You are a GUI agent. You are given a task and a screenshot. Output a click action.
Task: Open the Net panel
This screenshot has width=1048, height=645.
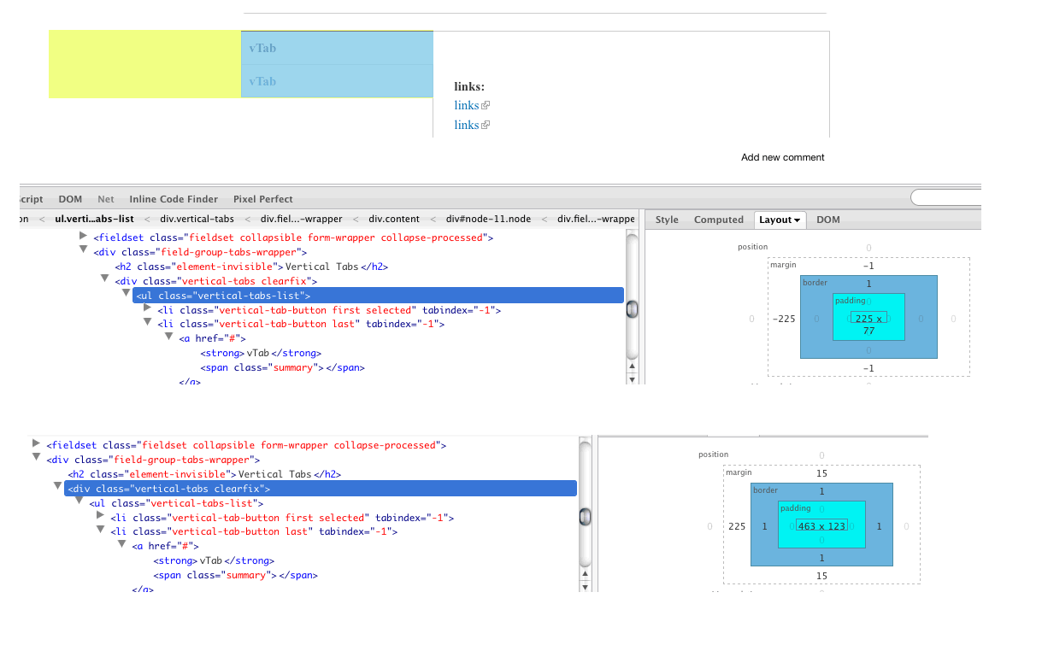click(x=105, y=198)
